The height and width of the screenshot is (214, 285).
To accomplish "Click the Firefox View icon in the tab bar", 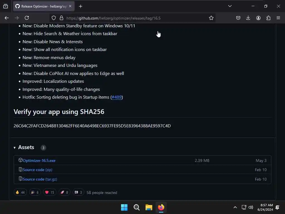I will pyautogui.click(x=6, y=6).
